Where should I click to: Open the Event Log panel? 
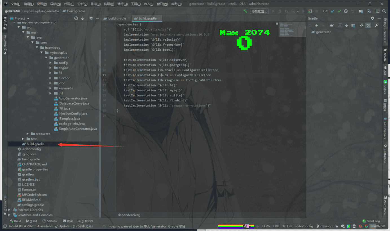371,221
